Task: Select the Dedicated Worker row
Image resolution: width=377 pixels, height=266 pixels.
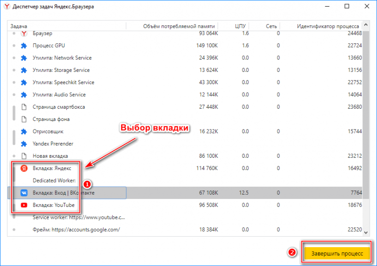Action: [x=185, y=180]
